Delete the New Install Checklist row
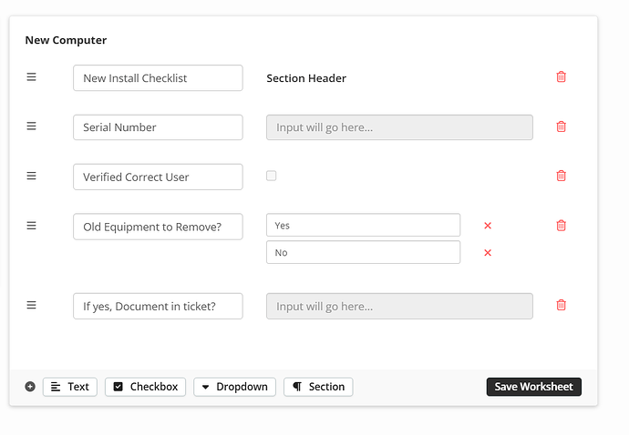Viewport: 629px width, 435px height. tap(561, 77)
